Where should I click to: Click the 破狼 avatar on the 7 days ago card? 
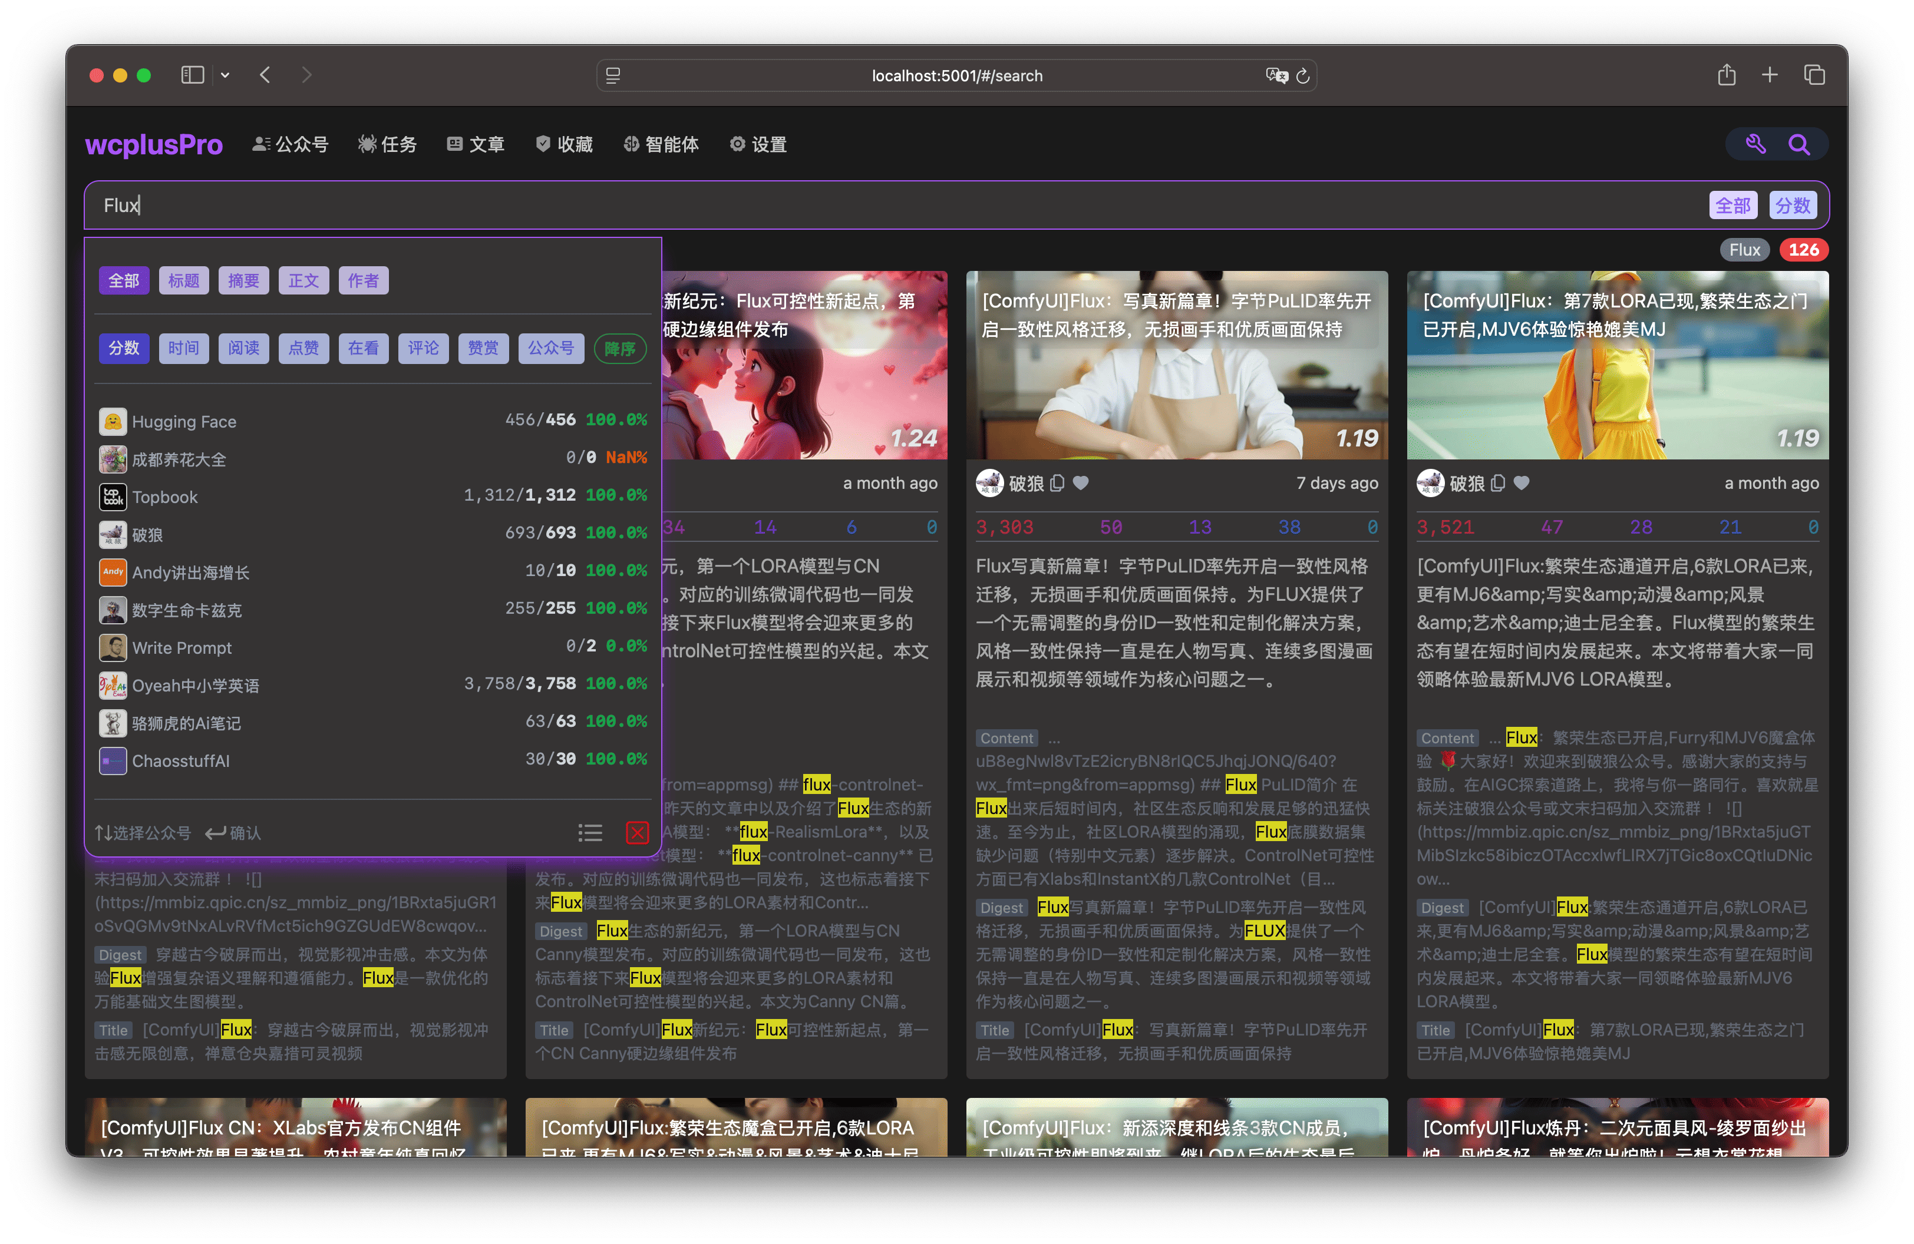coord(989,483)
